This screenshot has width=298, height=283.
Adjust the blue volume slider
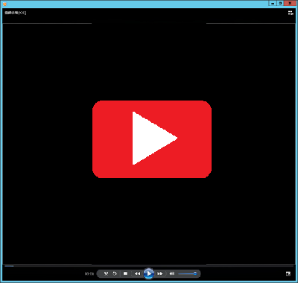[188, 273]
